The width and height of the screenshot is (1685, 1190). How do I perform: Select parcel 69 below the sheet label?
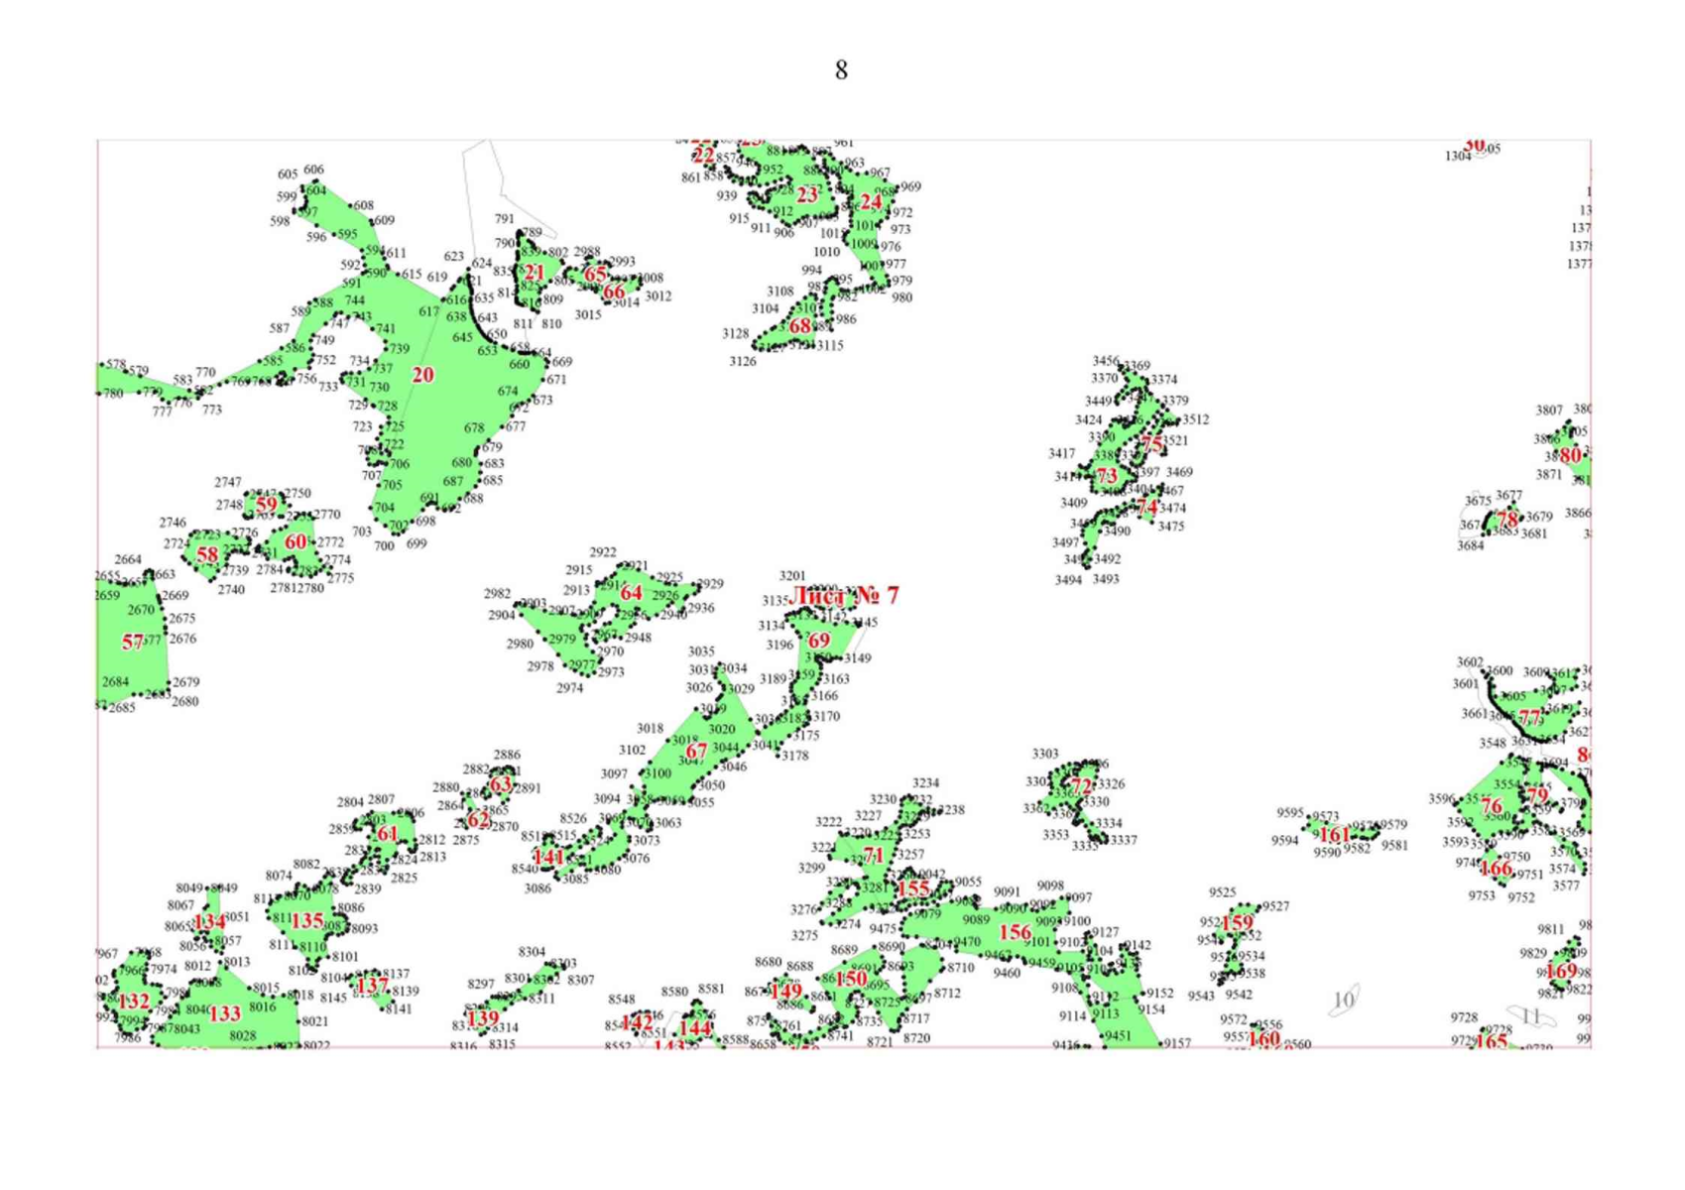(x=819, y=641)
